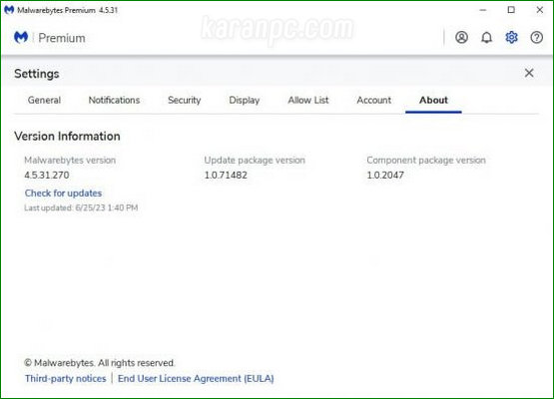
Task: Click Malwarebytes version value 4.5.31.270
Action: 47,176
